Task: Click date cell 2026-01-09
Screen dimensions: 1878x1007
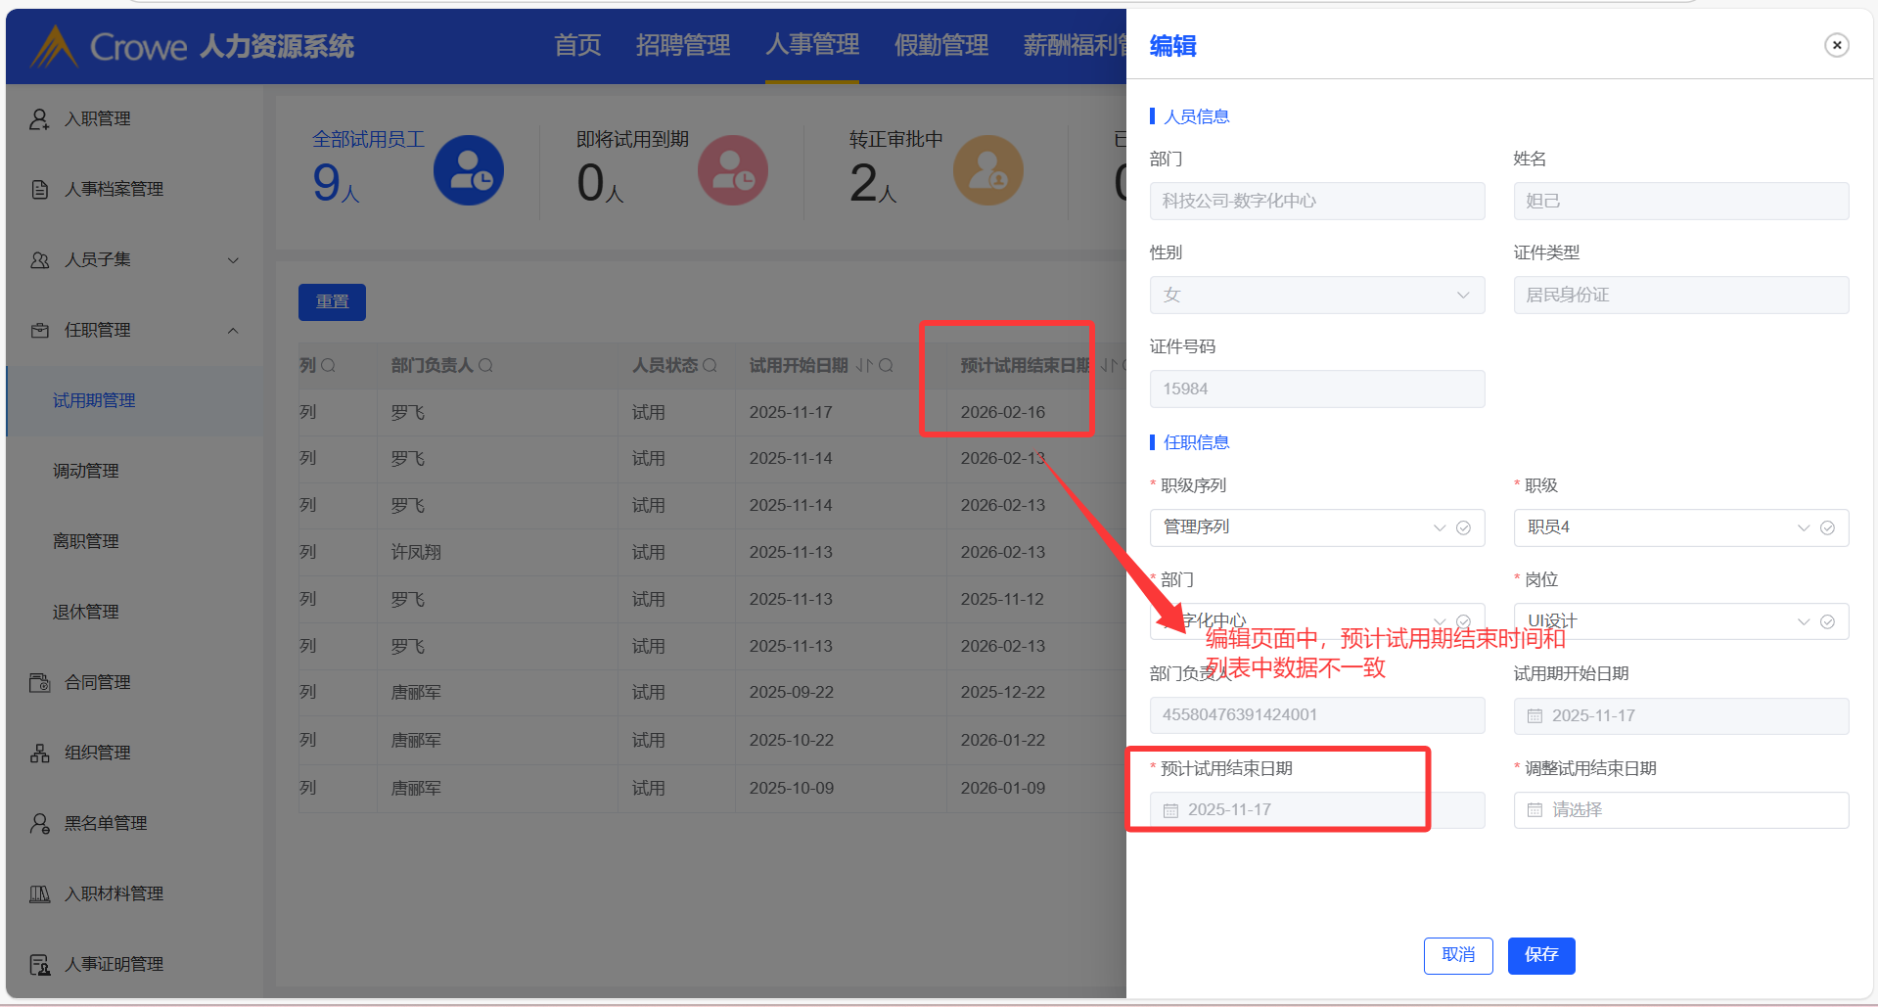Action: (x=1003, y=789)
